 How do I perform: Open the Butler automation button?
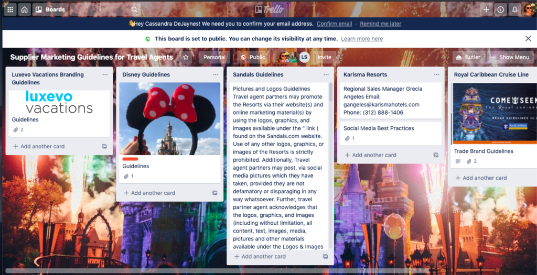click(468, 57)
